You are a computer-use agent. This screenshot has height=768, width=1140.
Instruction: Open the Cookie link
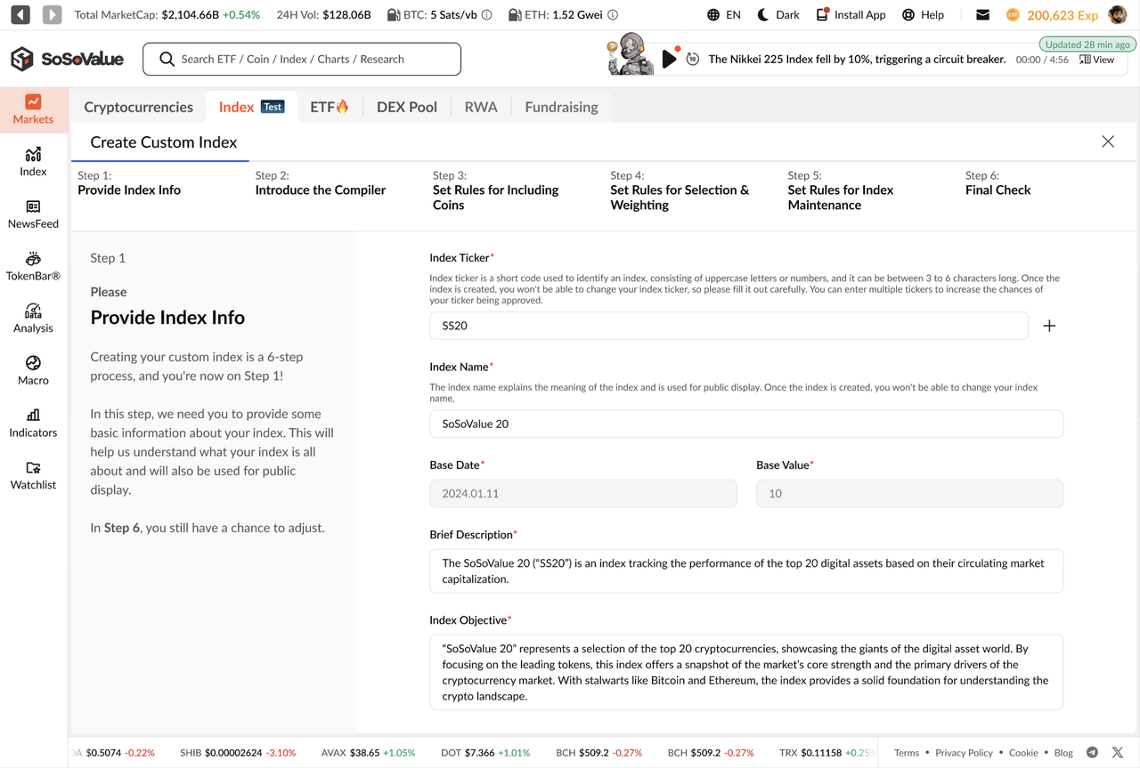pos(1023,753)
